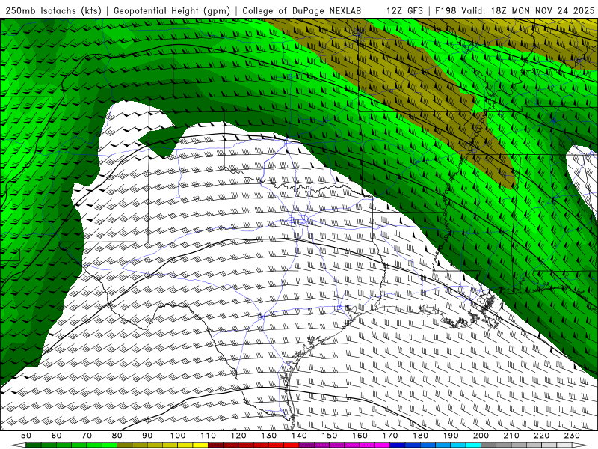Click the color bar label '130'
The height and width of the screenshot is (449, 598).
[x=269, y=436]
